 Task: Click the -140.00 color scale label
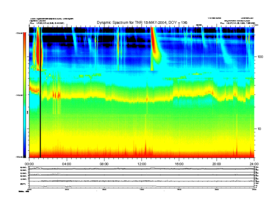pyautogui.click(x=19, y=95)
